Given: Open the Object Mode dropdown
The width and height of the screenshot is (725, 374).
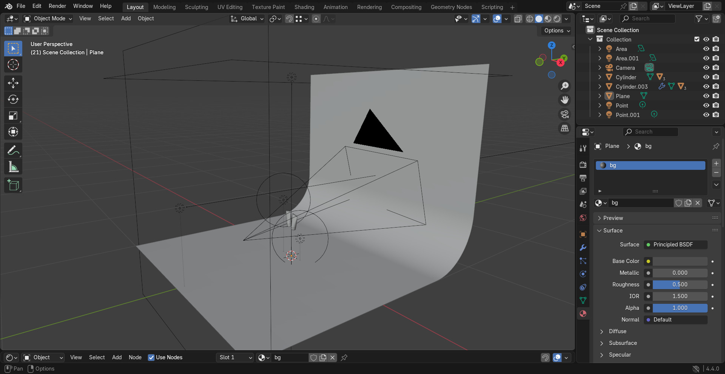Looking at the screenshot, I should 48,18.
